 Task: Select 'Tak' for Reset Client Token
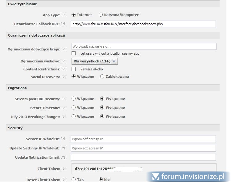73,179
